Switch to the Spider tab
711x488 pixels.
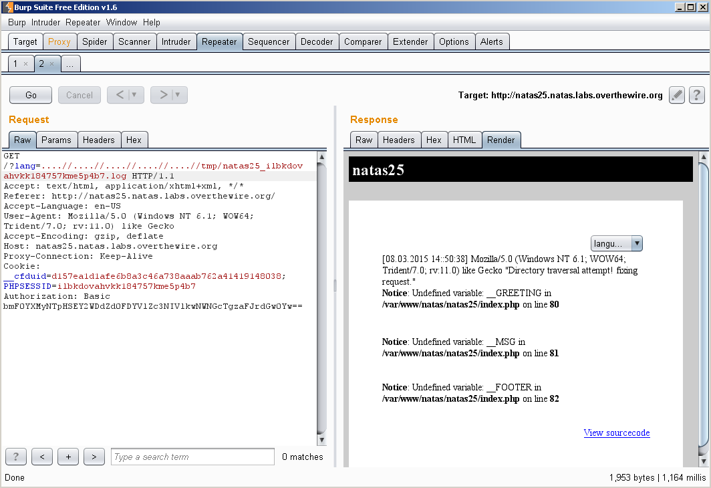coord(95,41)
